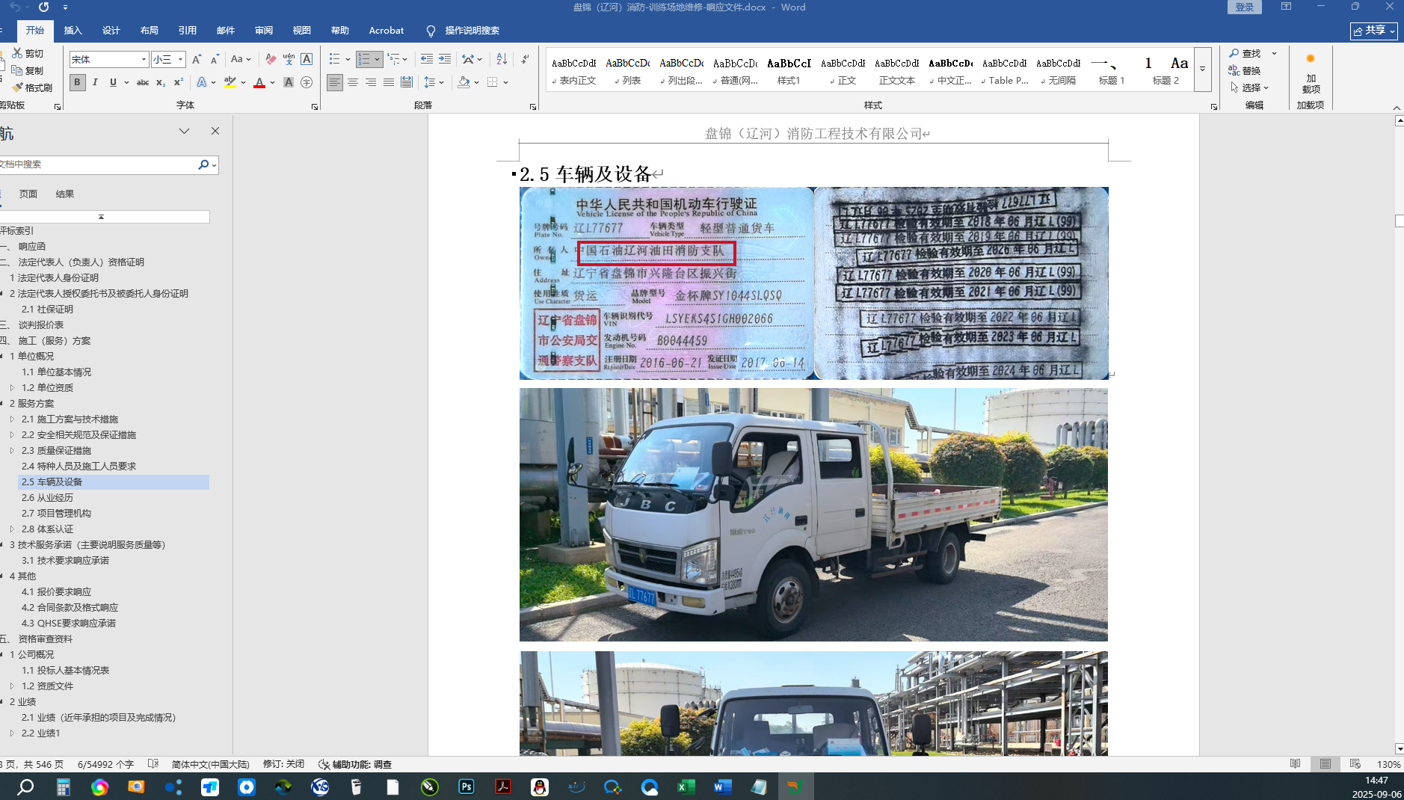Open the 设计 ribbon tab
This screenshot has height=800, width=1404.
tap(111, 31)
